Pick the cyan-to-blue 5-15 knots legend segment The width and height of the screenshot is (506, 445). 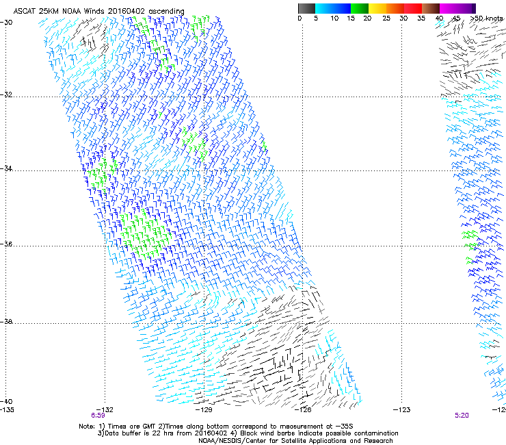333,8
